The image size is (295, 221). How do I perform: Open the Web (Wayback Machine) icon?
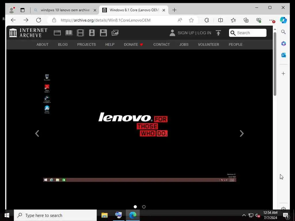click(57, 33)
